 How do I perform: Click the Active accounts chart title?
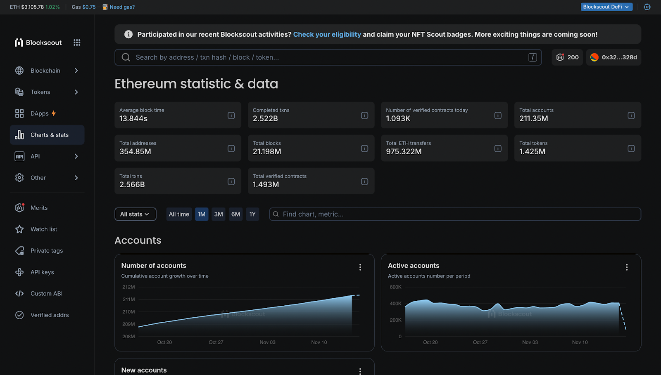tap(414, 266)
